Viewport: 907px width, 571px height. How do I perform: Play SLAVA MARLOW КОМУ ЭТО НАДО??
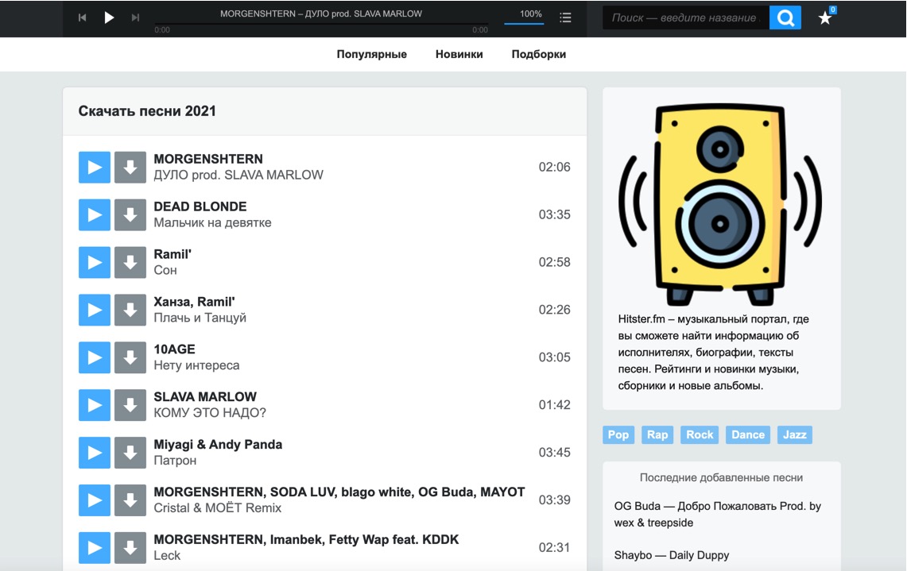point(95,405)
